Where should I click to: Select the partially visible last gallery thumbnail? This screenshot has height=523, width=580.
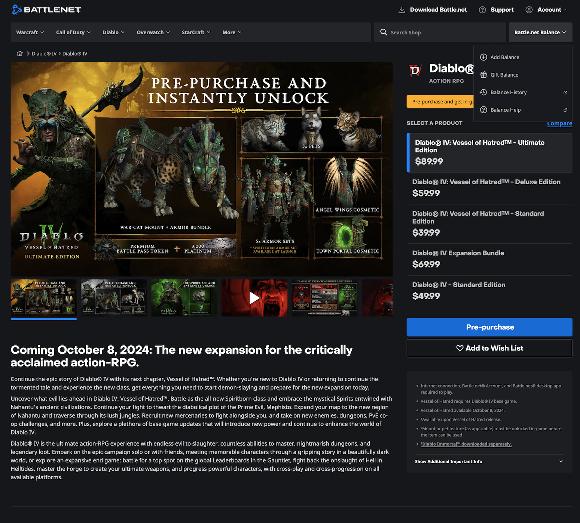click(x=378, y=298)
